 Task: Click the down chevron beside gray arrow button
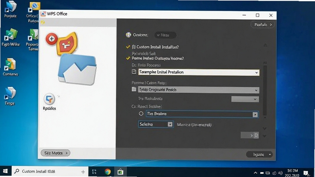[265, 136]
